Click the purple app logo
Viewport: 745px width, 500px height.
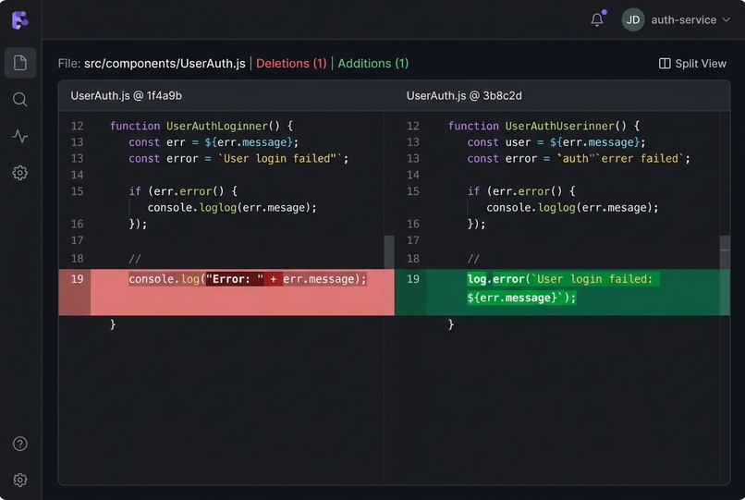[x=20, y=20]
